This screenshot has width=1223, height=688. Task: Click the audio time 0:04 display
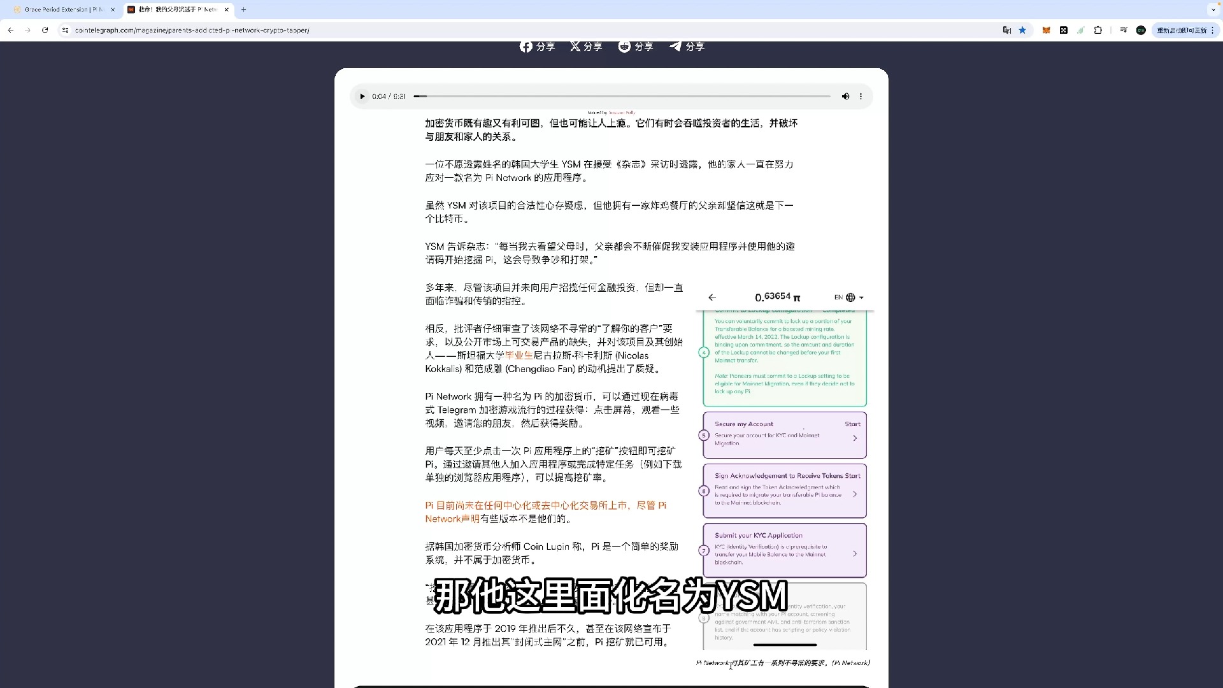tap(379, 96)
